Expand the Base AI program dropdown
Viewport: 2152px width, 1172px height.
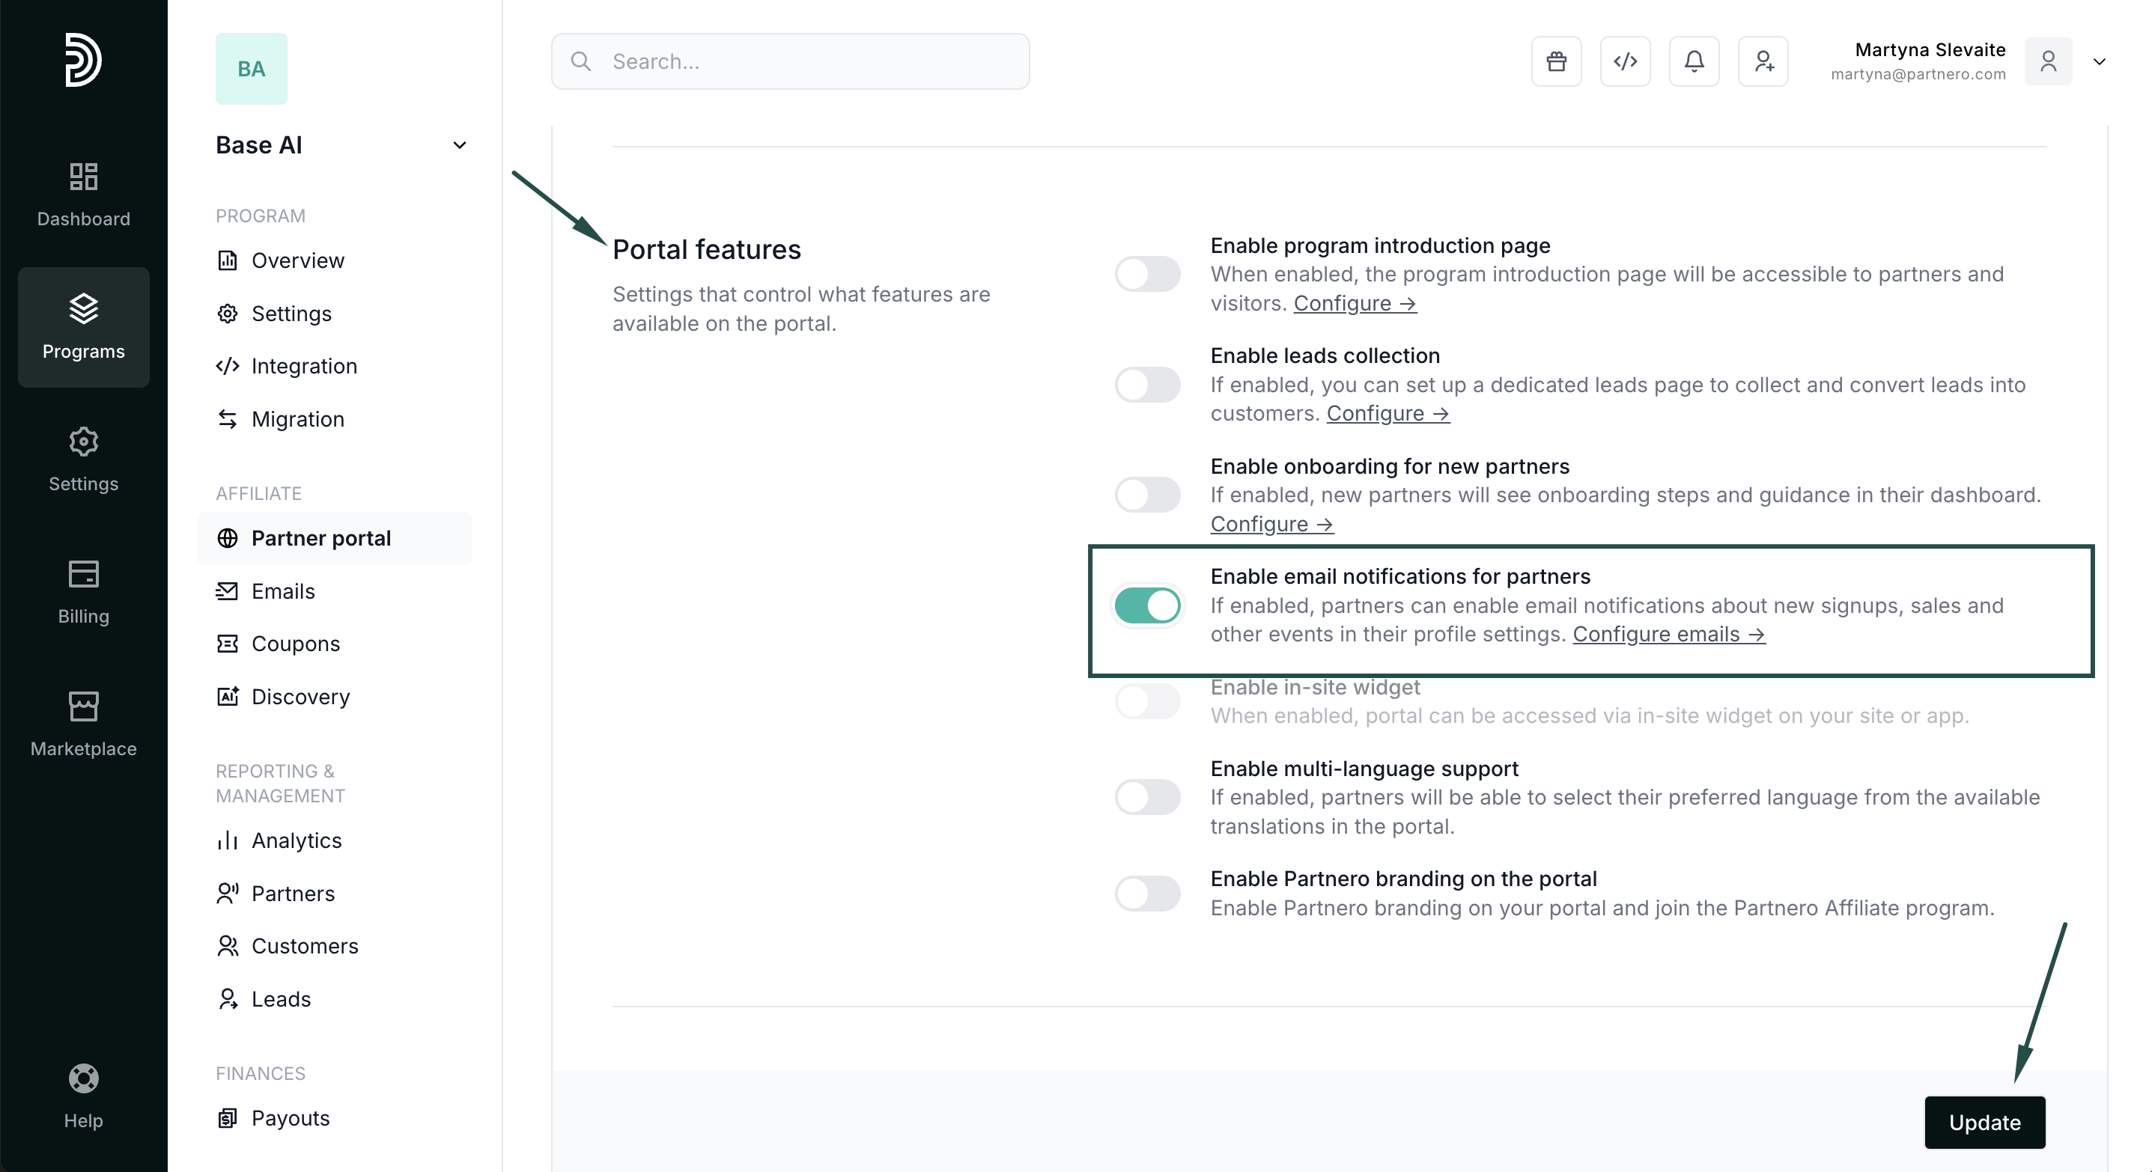(x=459, y=145)
